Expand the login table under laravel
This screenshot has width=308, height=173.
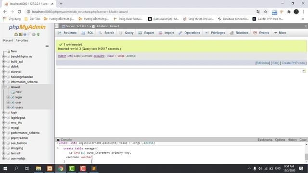(x=8, y=97)
